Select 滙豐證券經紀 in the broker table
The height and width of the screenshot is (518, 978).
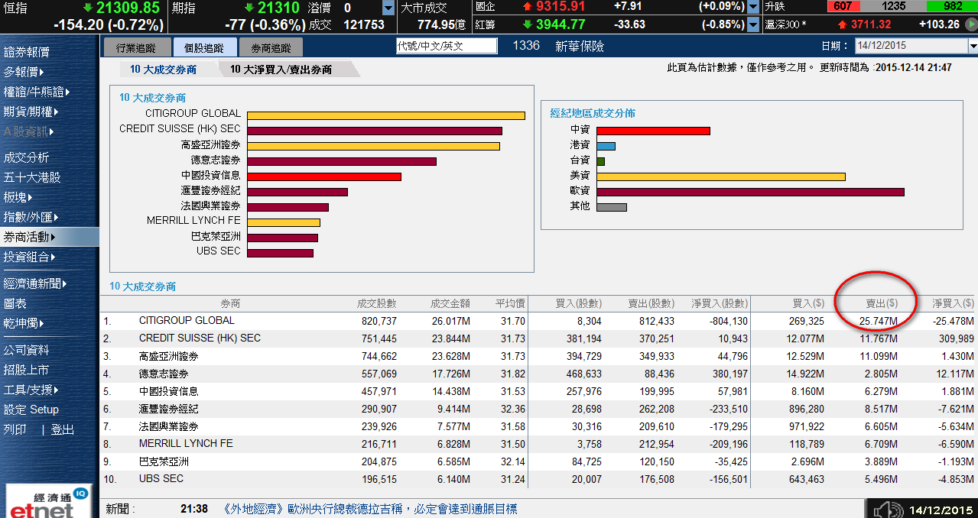(168, 410)
